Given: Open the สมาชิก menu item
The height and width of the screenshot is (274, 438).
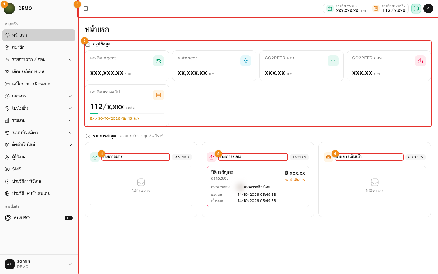Looking at the screenshot, I should (39, 47).
